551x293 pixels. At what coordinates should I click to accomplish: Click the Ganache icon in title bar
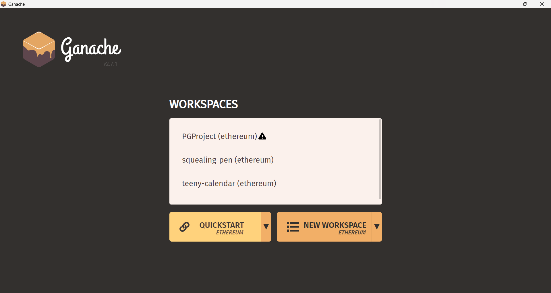coord(3,4)
